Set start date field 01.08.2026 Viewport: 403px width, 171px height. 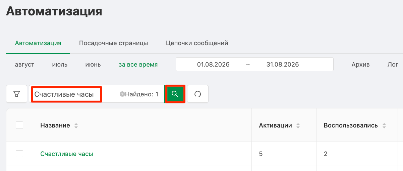(x=213, y=64)
